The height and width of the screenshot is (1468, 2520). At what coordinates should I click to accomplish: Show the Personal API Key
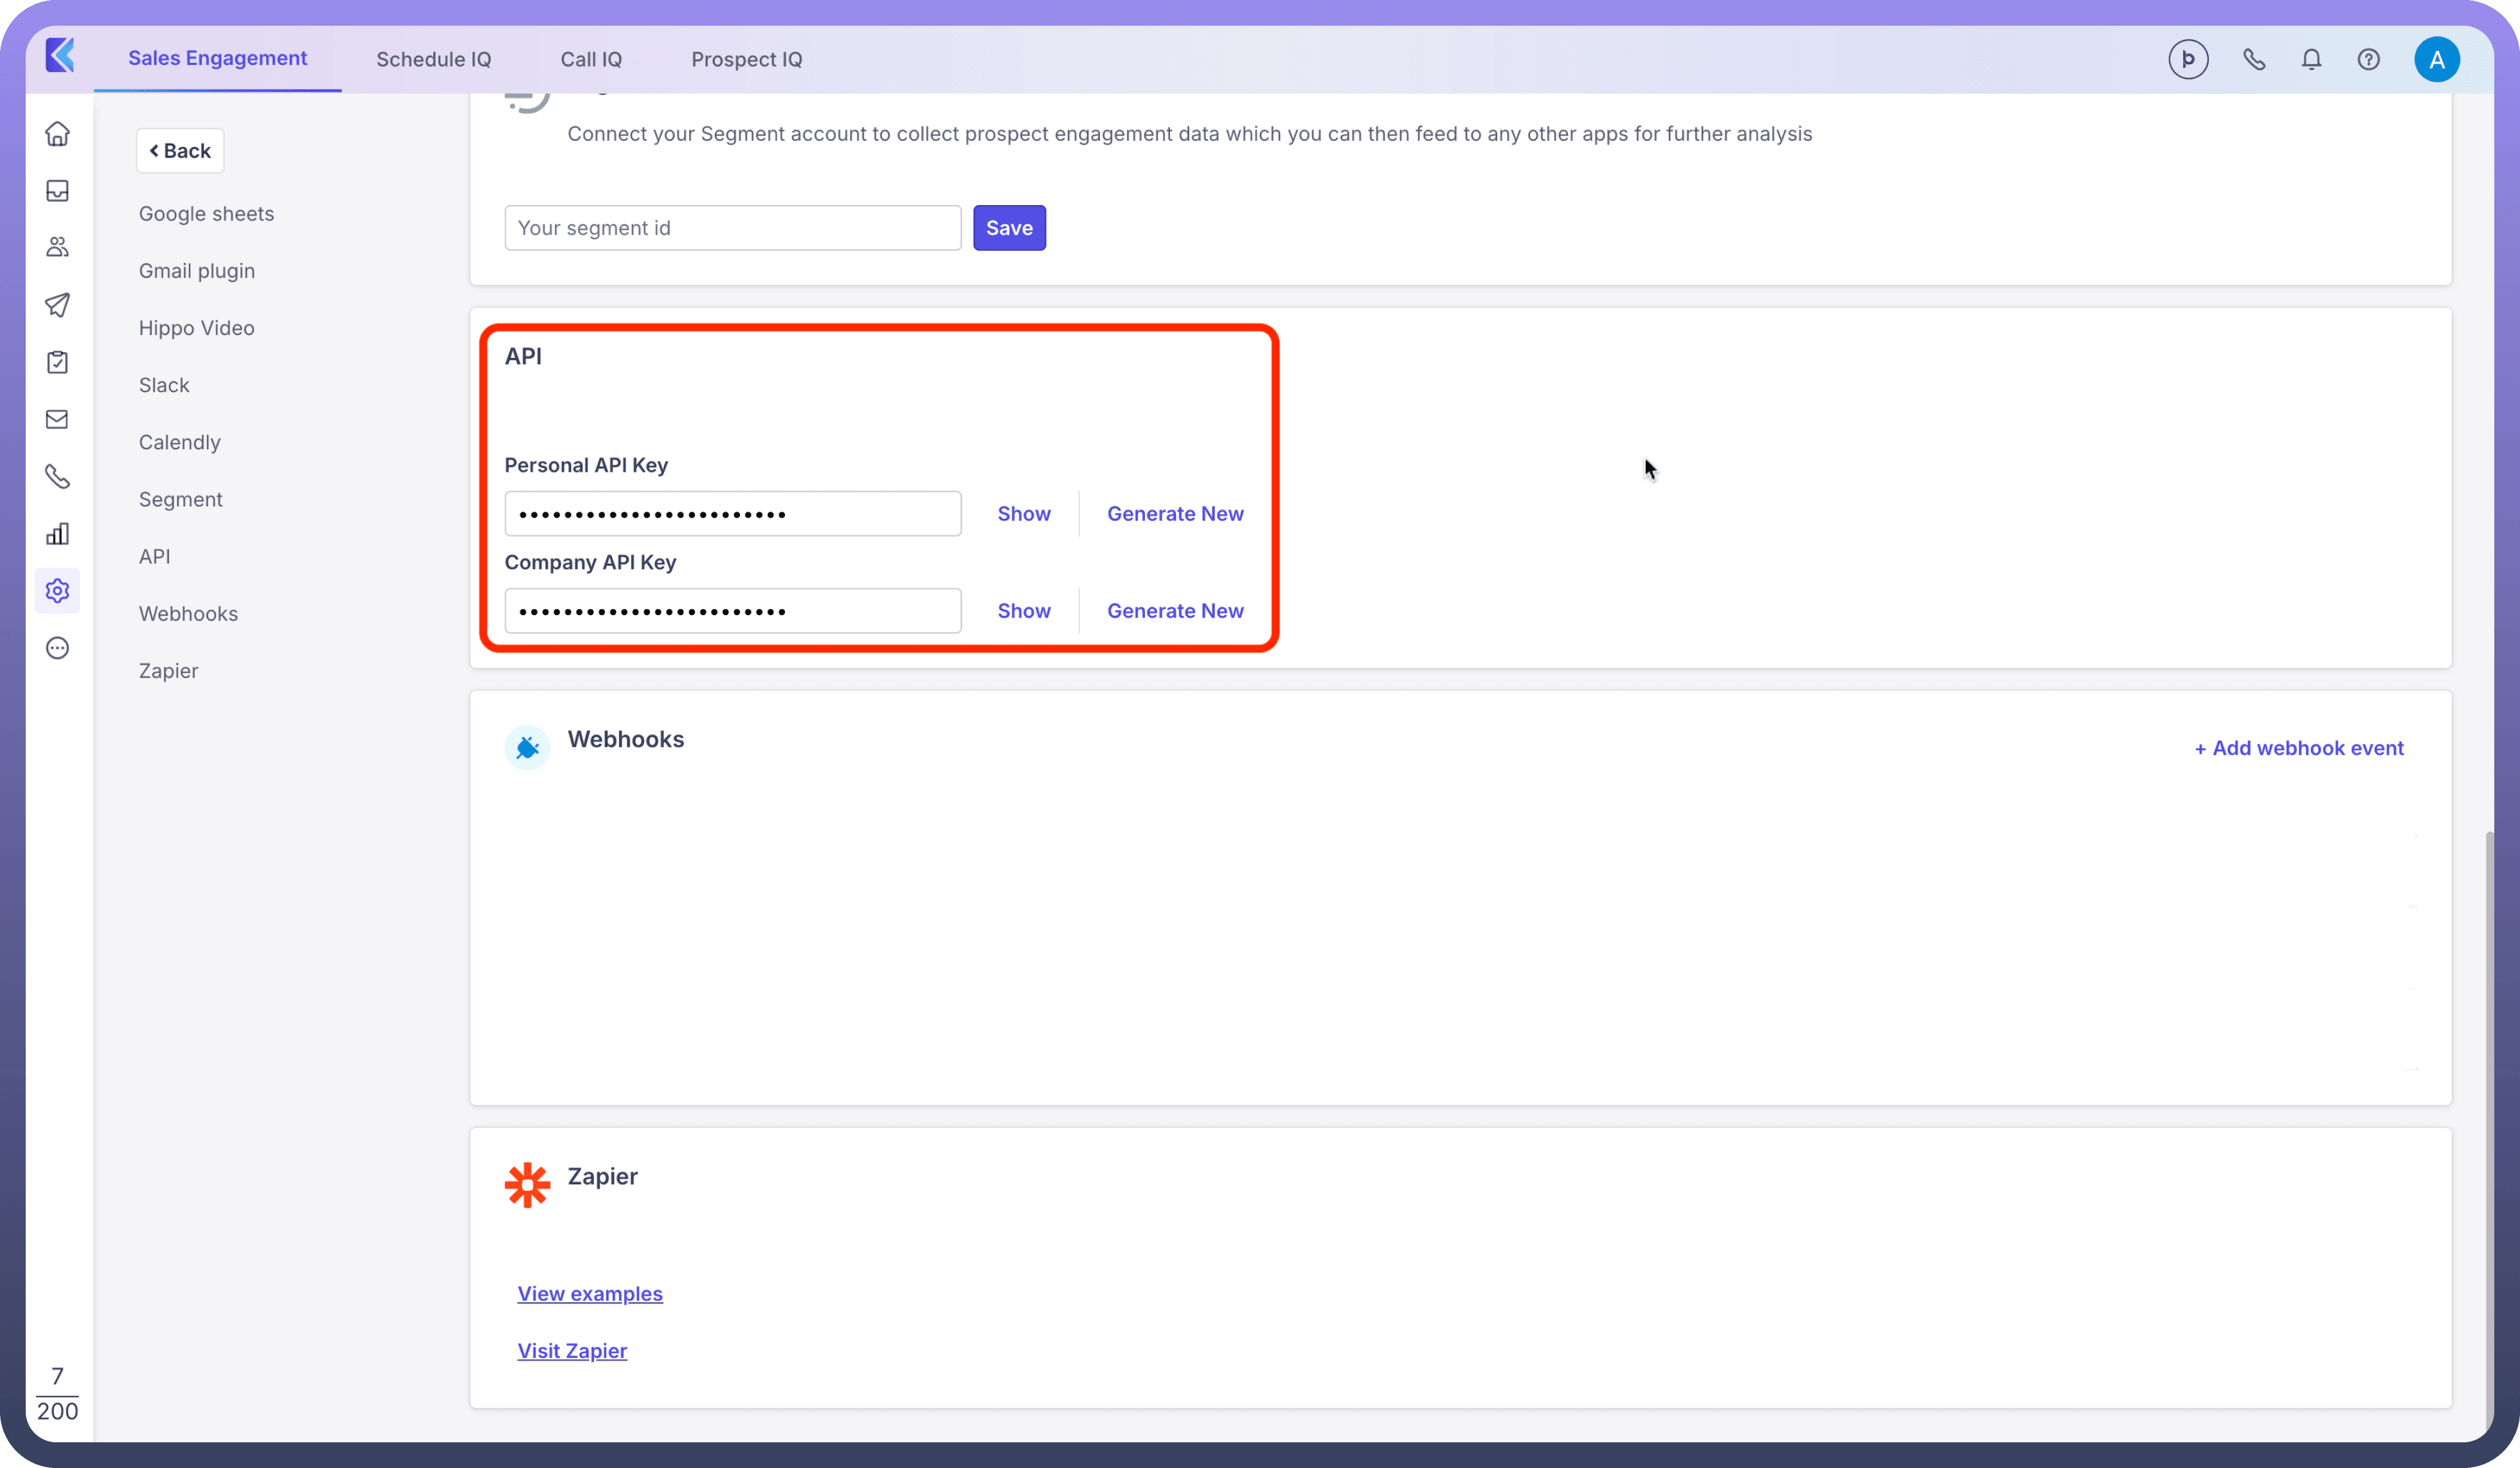click(x=1023, y=514)
